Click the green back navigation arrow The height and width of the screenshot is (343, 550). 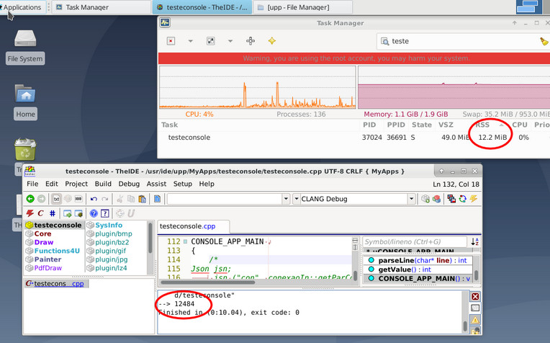point(30,199)
